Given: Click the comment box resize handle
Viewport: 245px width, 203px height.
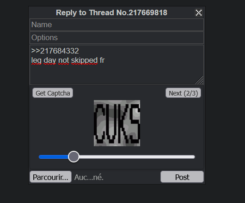Looking at the screenshot, I should [200, 81].
